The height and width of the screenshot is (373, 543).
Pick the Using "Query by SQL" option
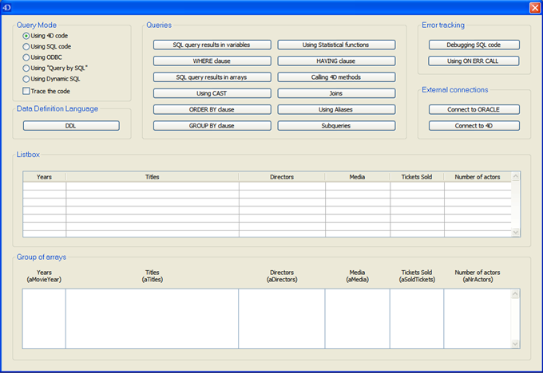(x=26, y=69)
